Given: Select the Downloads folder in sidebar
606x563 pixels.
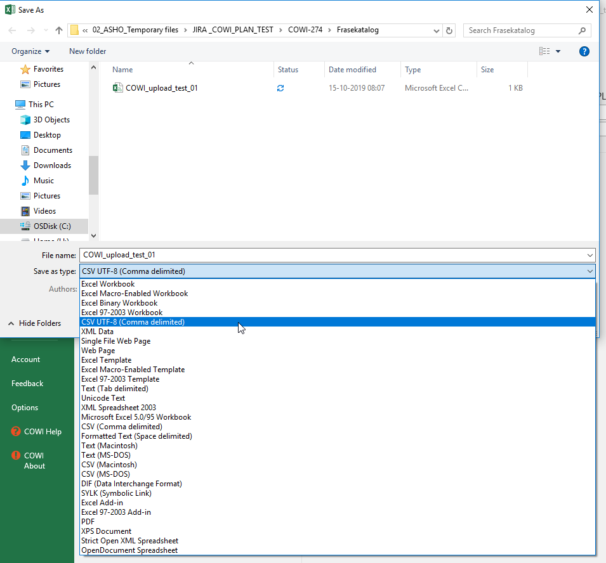Looking at the screenshot, I should click(52, 165).
